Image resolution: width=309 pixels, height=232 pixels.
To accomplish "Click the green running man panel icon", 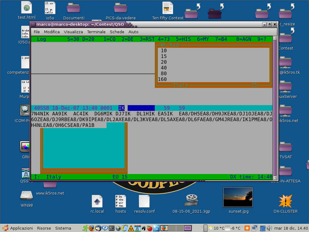I will (x=85, y=228).
